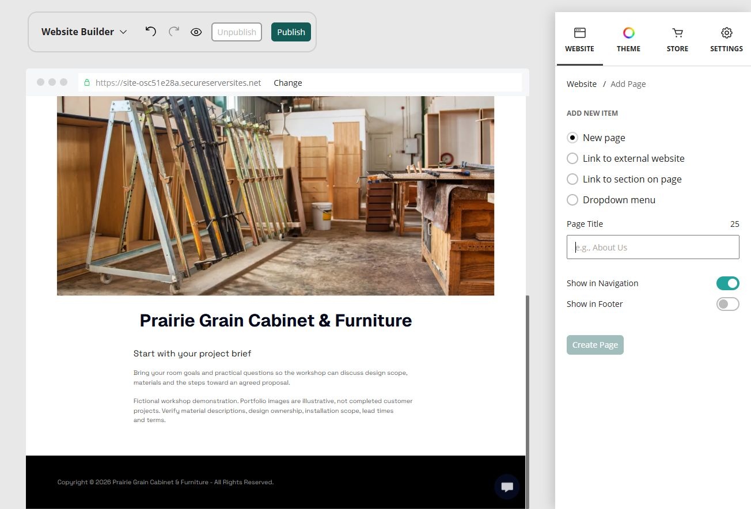751x509 pixels.
Task: Click the undo arrow icon
Action: [151, 32]
